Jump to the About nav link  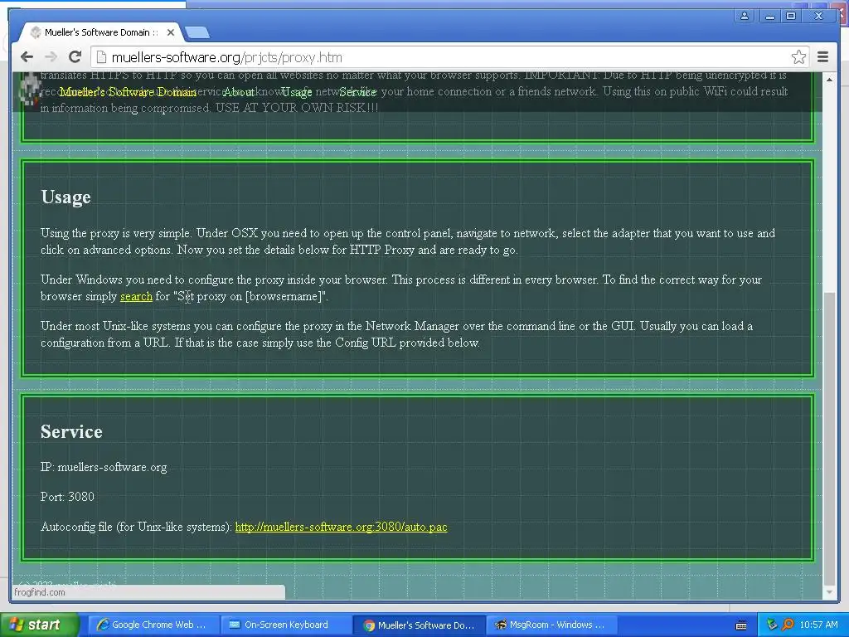tap(239, 91)
